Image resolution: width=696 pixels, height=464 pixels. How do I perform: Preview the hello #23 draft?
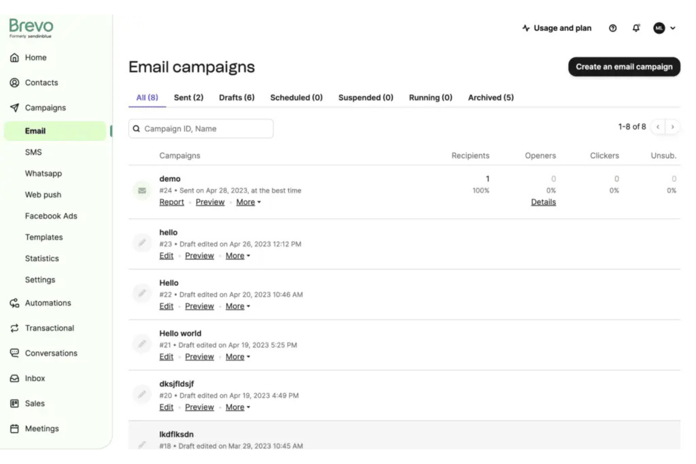pos(199,256)
